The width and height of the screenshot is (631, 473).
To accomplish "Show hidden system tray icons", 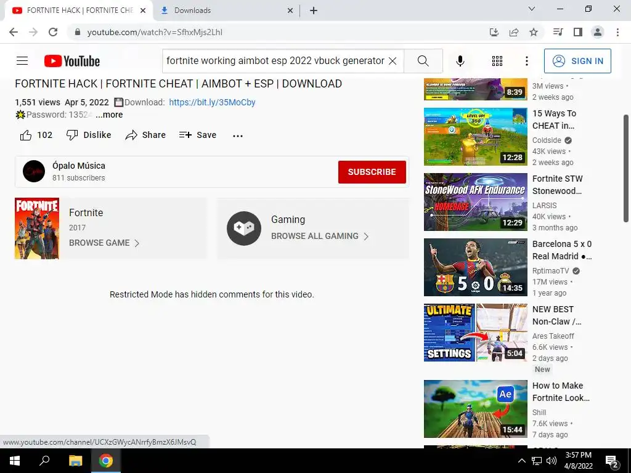I will pos(521,461).
